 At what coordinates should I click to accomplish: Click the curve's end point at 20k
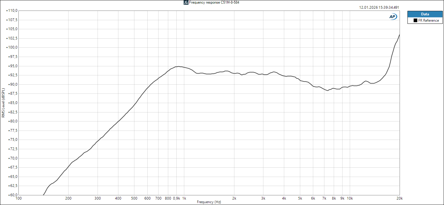click(x=399, y=35)
